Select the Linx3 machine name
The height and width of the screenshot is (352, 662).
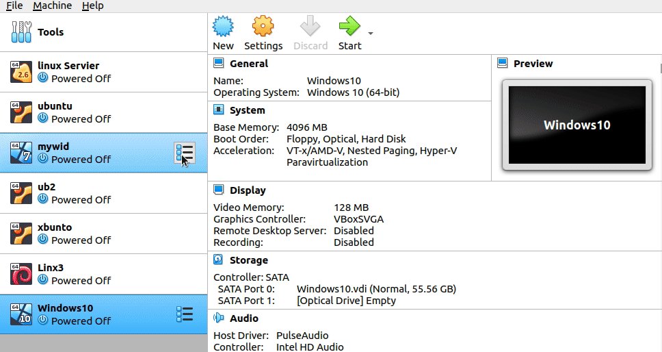click(50, 268)
